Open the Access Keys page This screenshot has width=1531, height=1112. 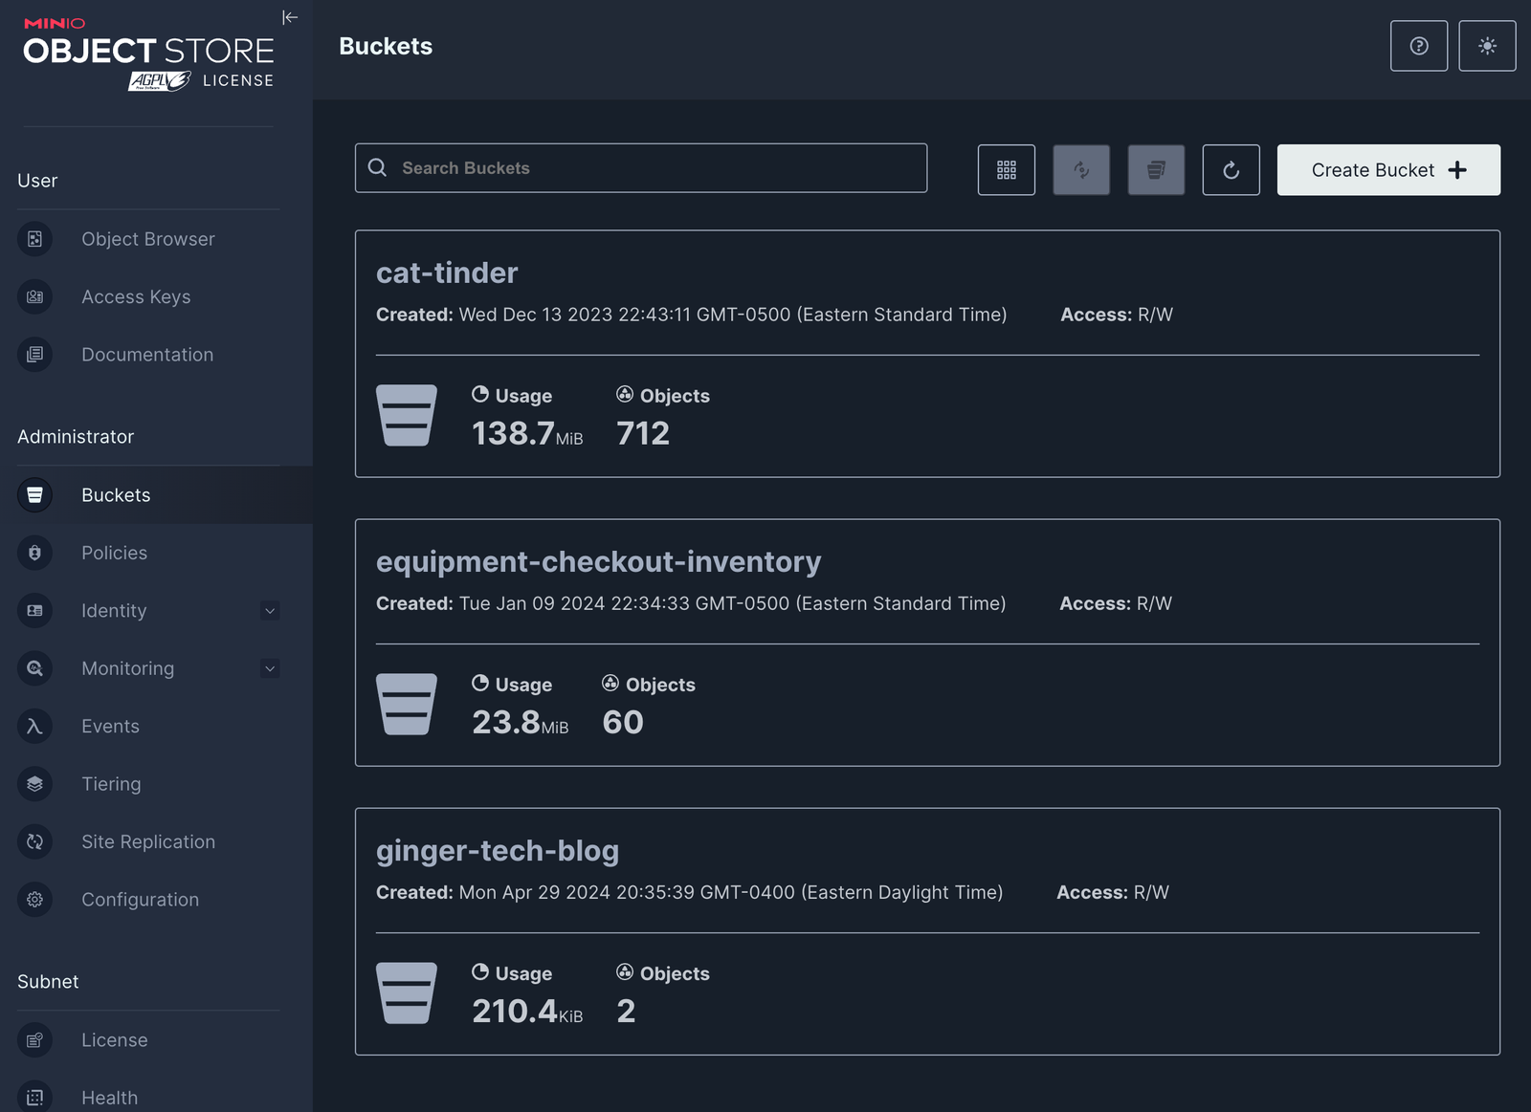pos(136,296)
